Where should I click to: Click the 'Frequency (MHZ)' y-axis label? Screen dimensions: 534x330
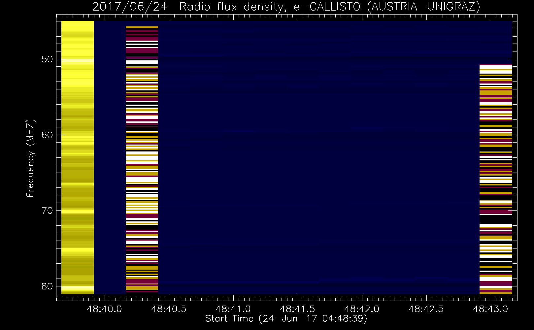(30, 158)
